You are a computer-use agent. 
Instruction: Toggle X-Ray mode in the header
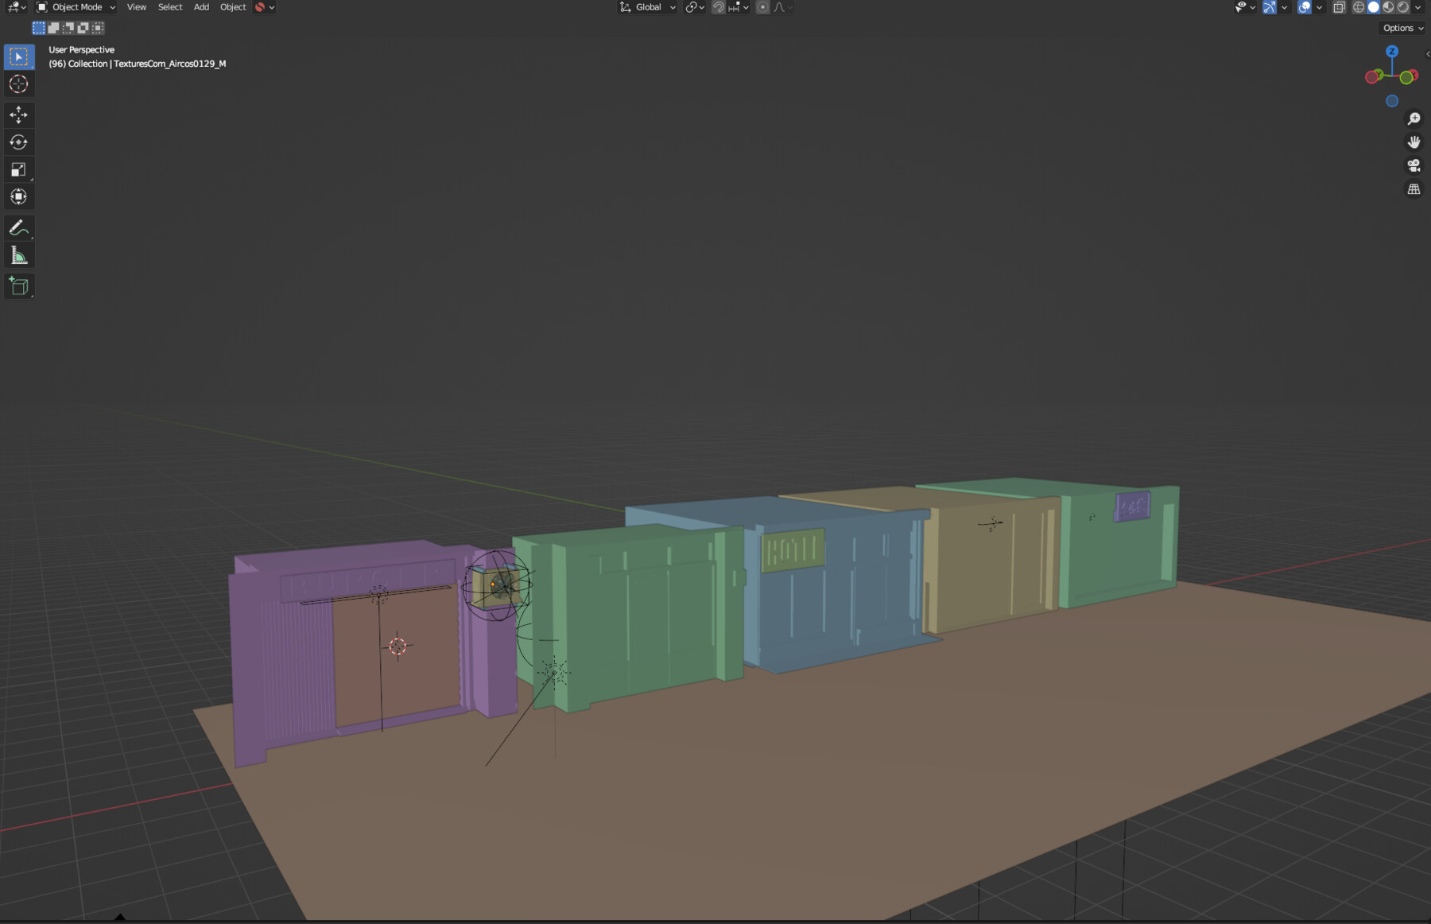click(x=1339, y=6)
